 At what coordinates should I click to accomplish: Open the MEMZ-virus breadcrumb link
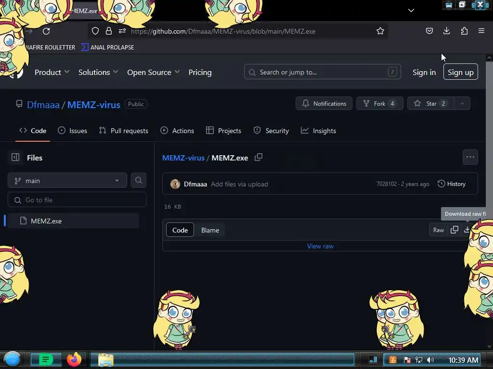(183, 158)
